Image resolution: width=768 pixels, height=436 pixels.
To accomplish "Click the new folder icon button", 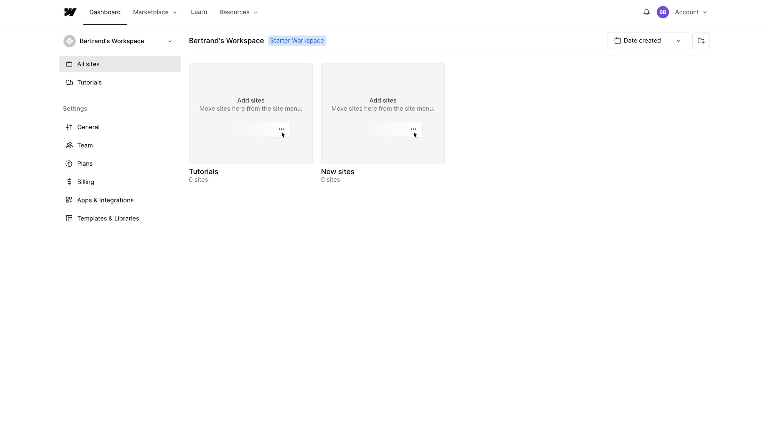I will [701, 41].
